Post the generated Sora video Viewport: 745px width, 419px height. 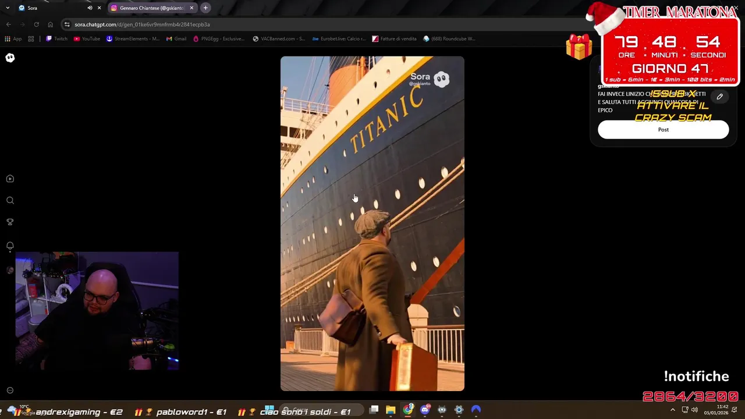pos(663,130)
